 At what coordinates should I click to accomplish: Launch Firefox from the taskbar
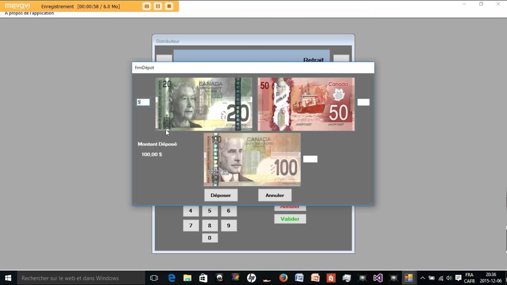coord(283,278)
